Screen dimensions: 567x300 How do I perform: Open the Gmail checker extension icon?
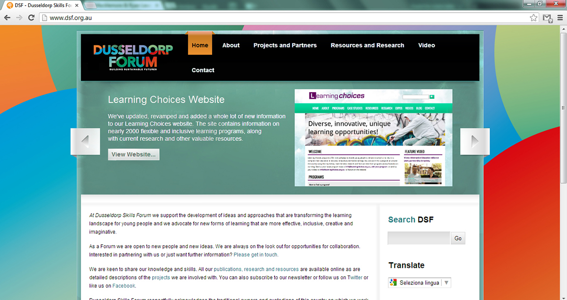pos(547,18)
